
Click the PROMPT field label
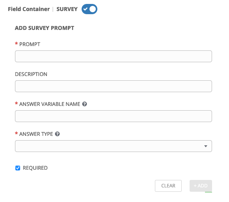(x=30, y=44)
